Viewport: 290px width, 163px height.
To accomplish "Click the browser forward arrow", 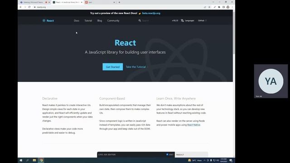I will pyautogui.click(x=25, y=7).
